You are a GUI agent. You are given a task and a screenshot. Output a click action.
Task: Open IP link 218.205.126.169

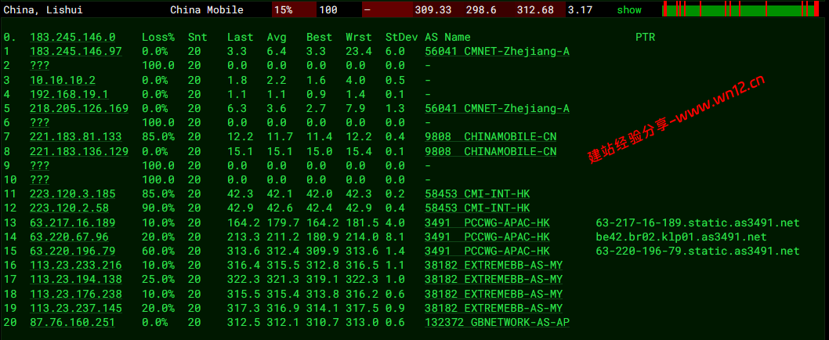click(x=79, y=108)
